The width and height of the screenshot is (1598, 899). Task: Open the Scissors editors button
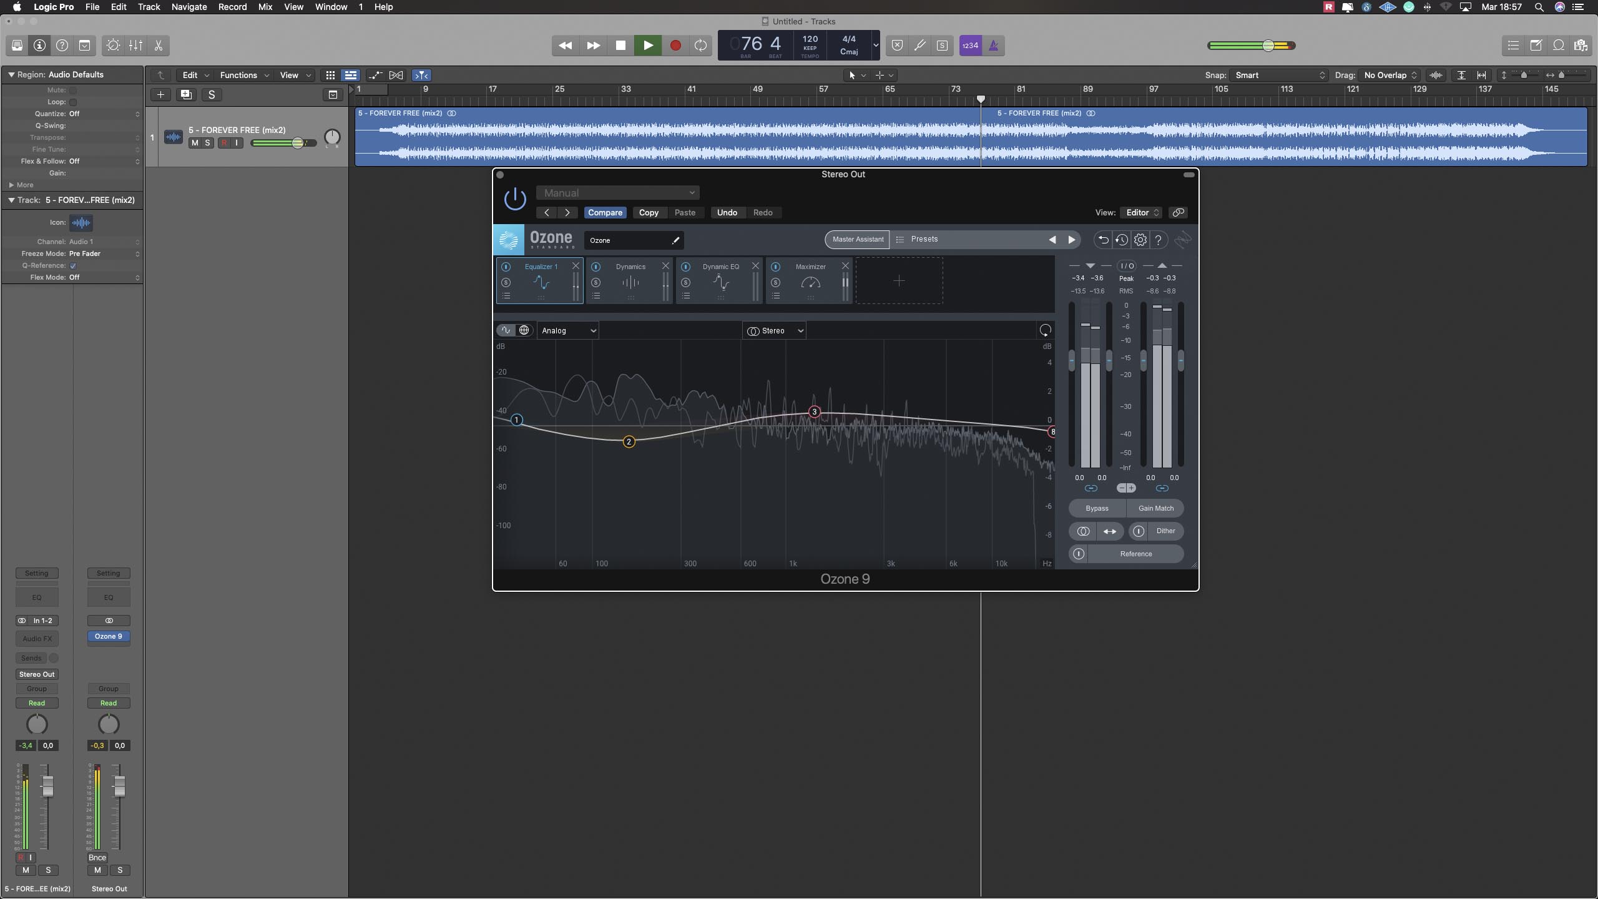point(159,46)
